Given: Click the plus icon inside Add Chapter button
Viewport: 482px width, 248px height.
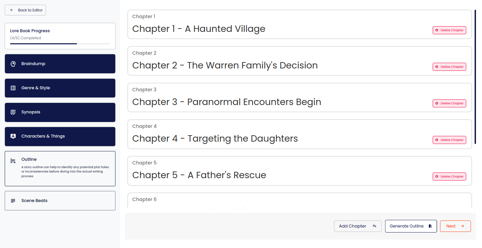Looking at the screenshot, I should 375,226.
